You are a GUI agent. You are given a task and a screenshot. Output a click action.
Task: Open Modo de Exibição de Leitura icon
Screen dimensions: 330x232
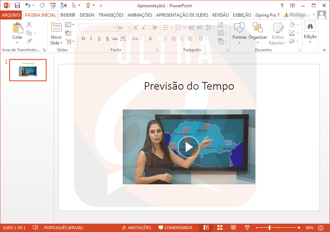234,228
